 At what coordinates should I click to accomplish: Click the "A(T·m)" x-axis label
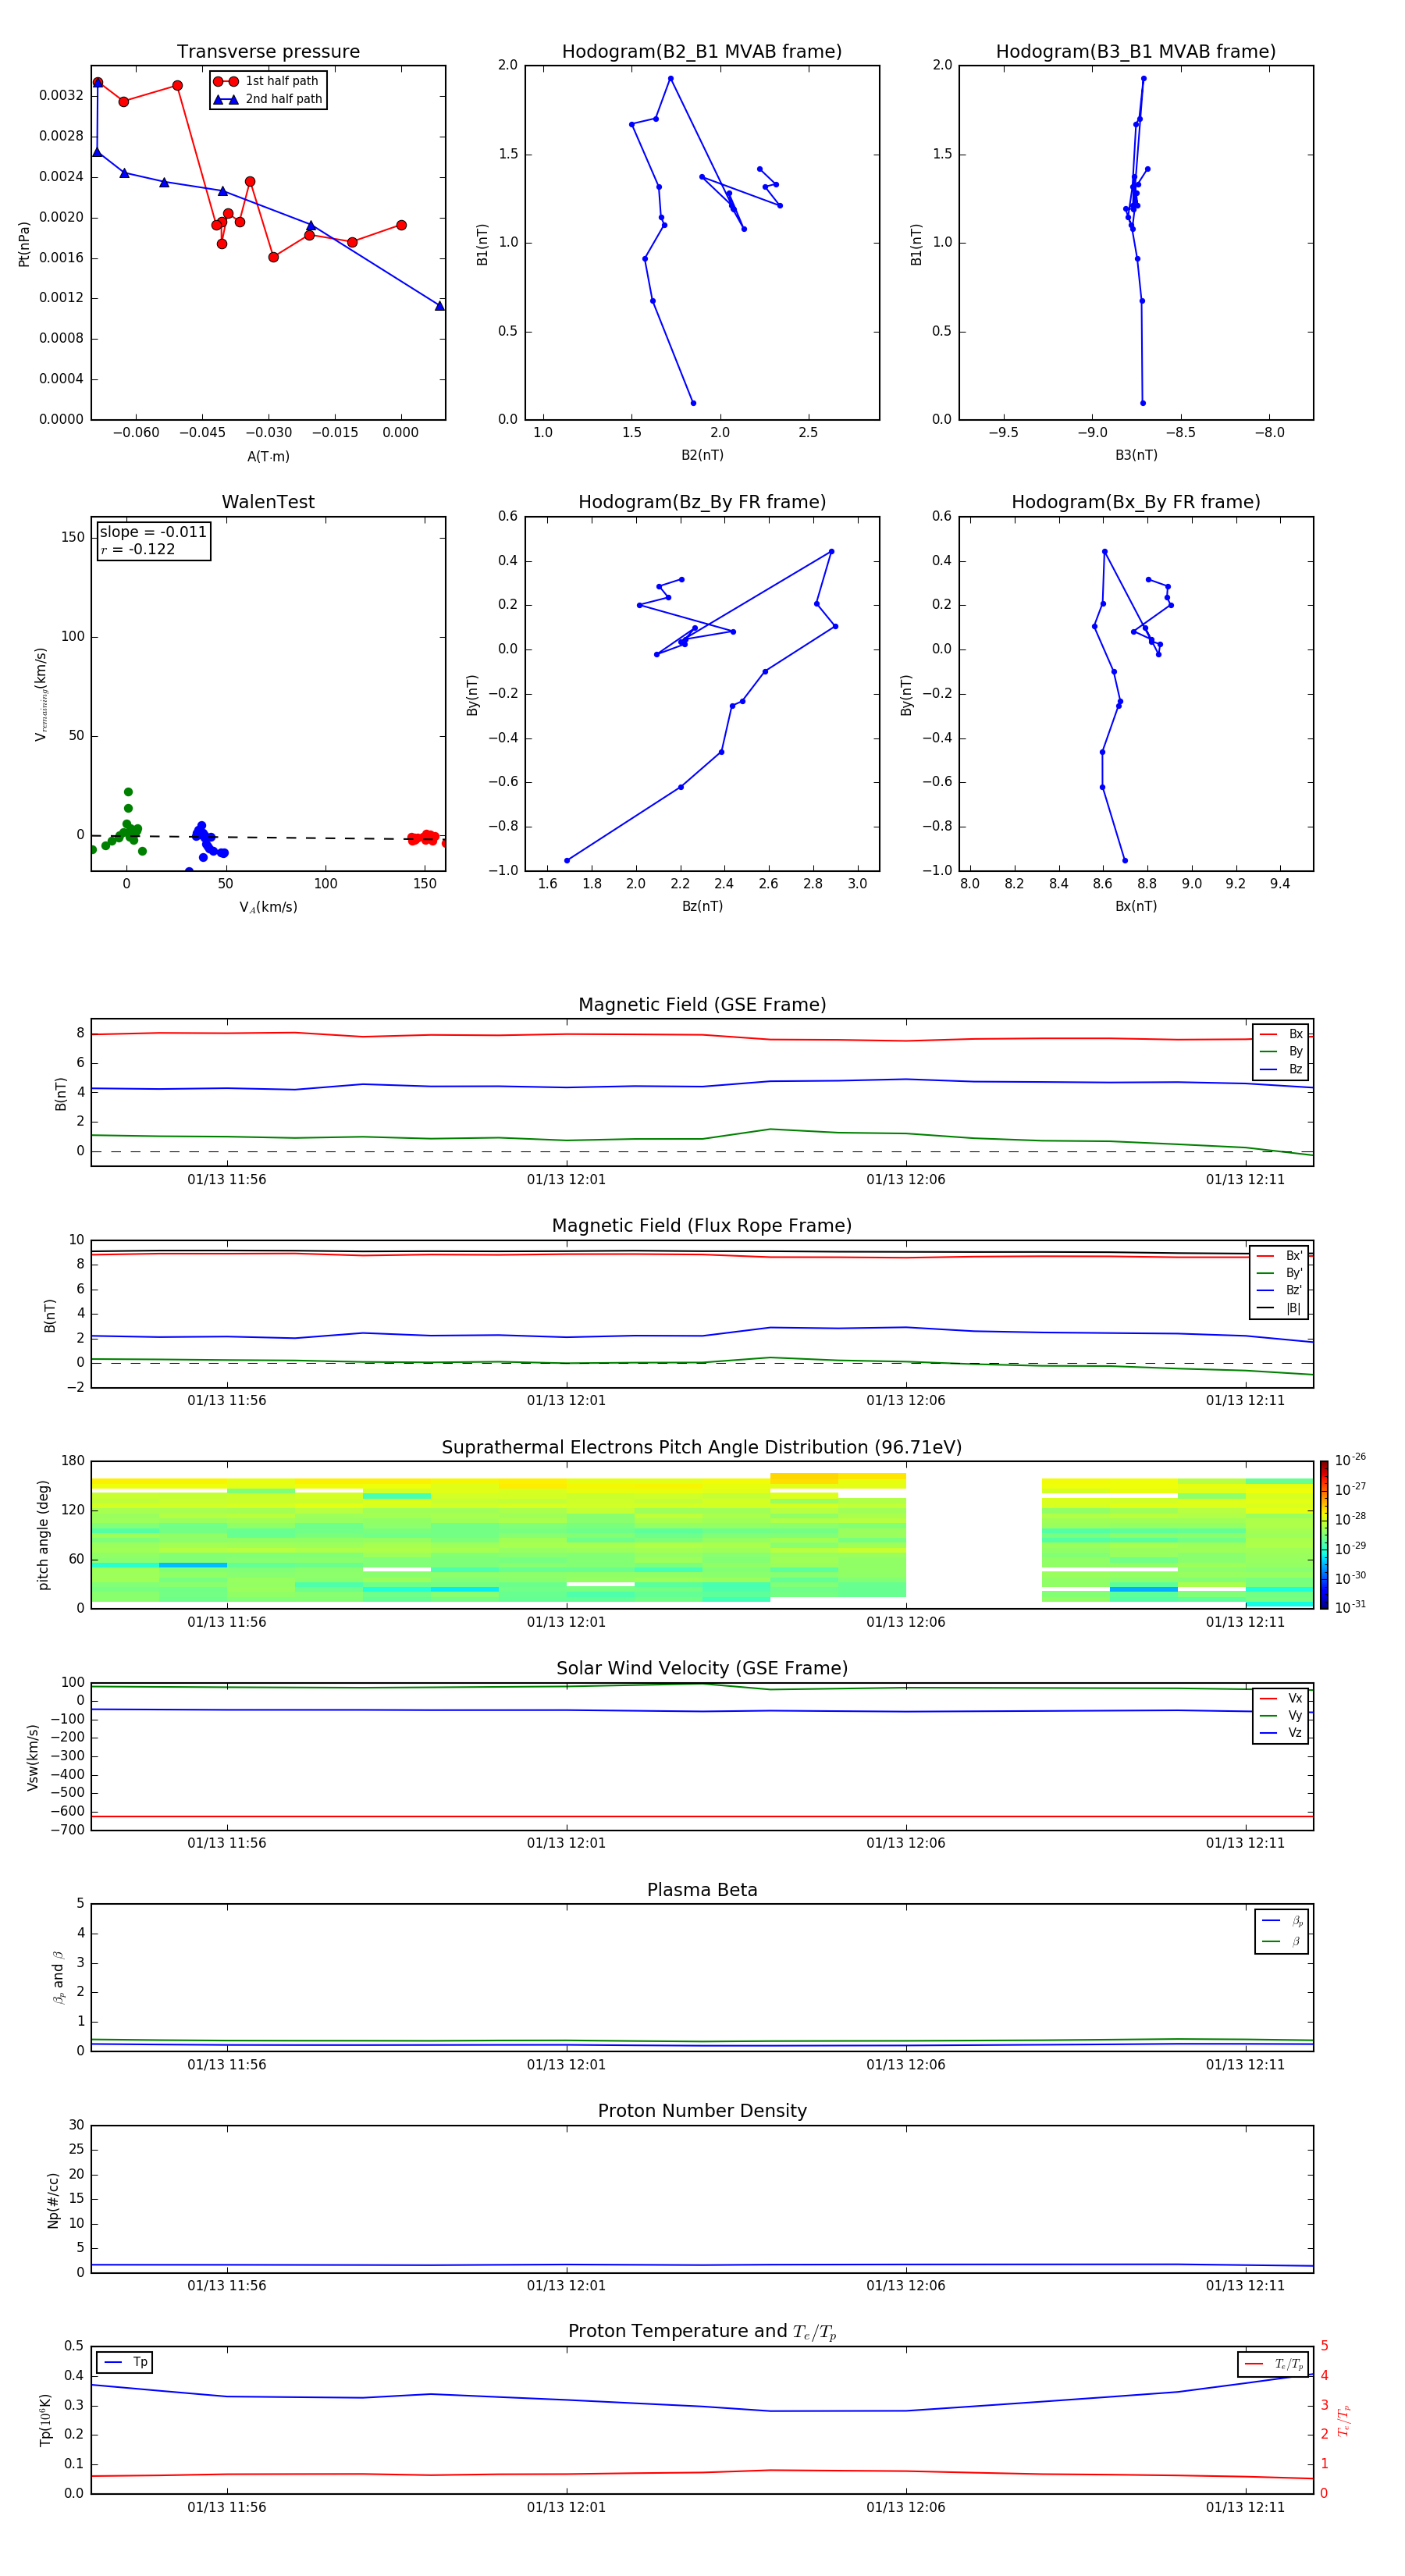268,456
